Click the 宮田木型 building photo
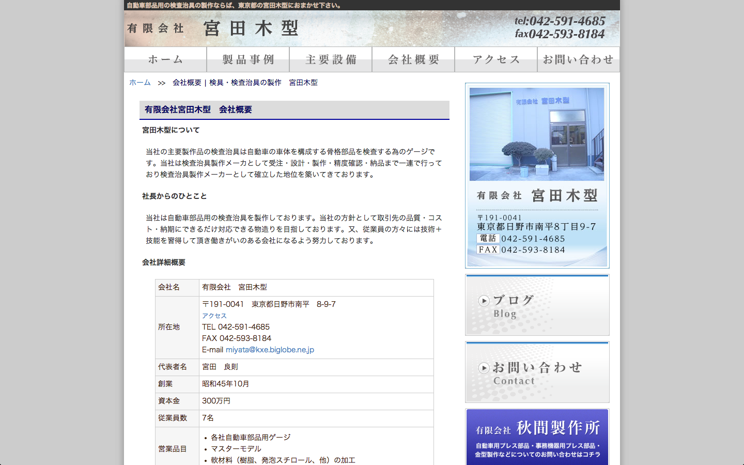 (537, 134)
